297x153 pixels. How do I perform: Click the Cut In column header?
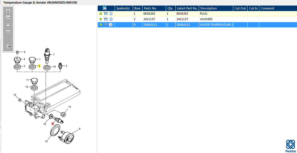coord(253,8)
